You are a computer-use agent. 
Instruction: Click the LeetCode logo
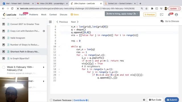9,14
